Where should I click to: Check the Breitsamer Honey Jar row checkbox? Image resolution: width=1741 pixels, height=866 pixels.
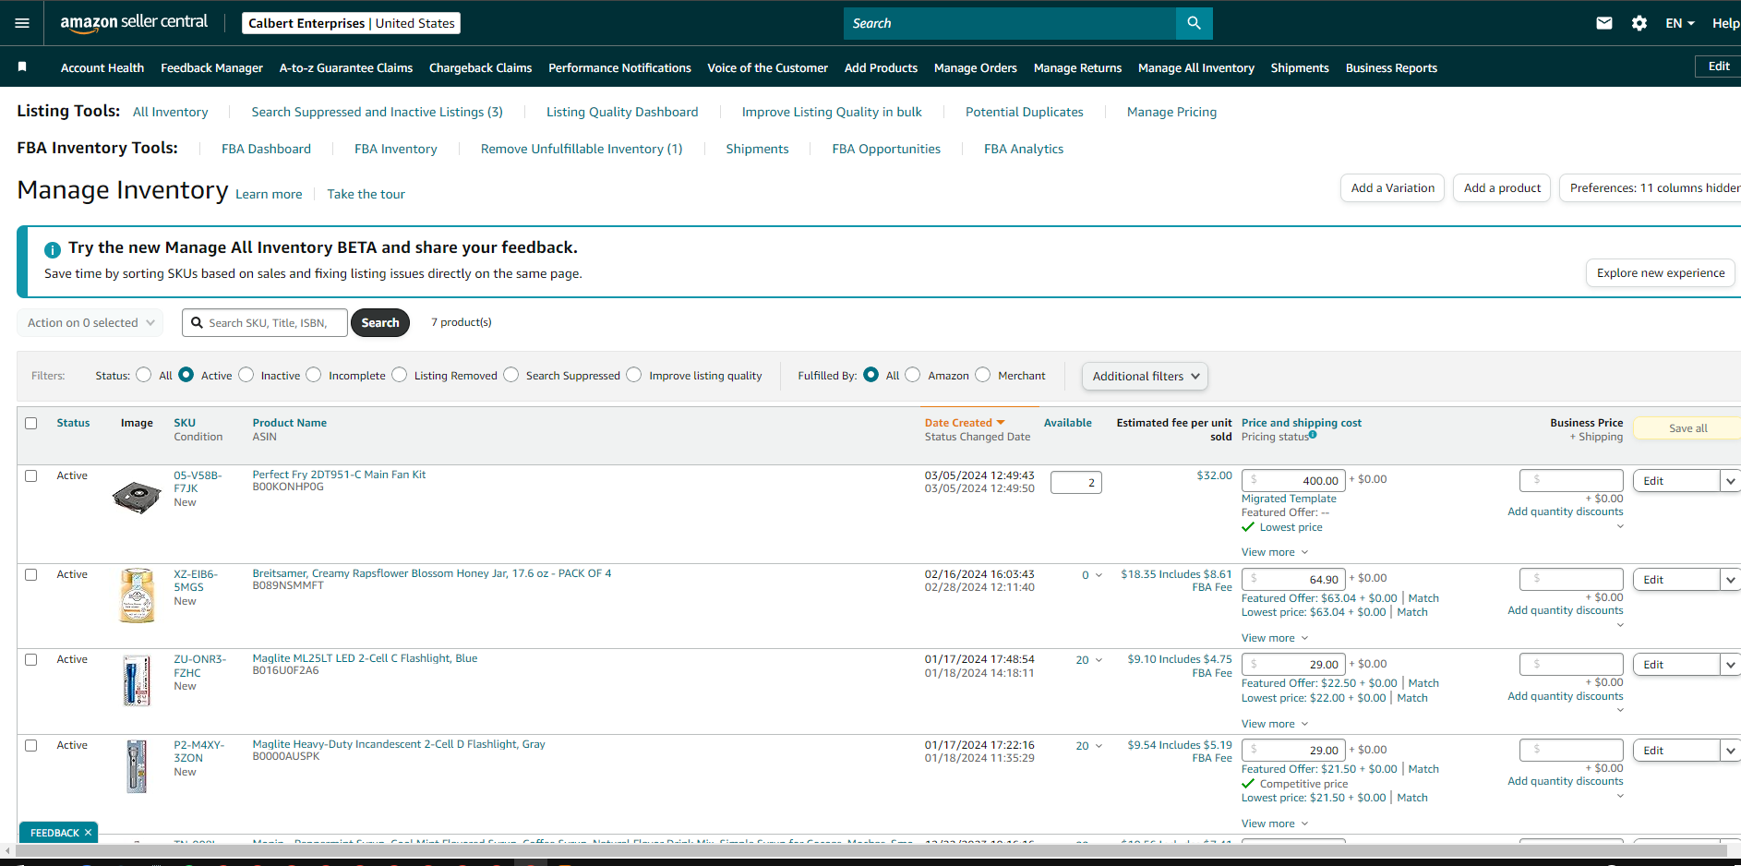coord(31,574)
